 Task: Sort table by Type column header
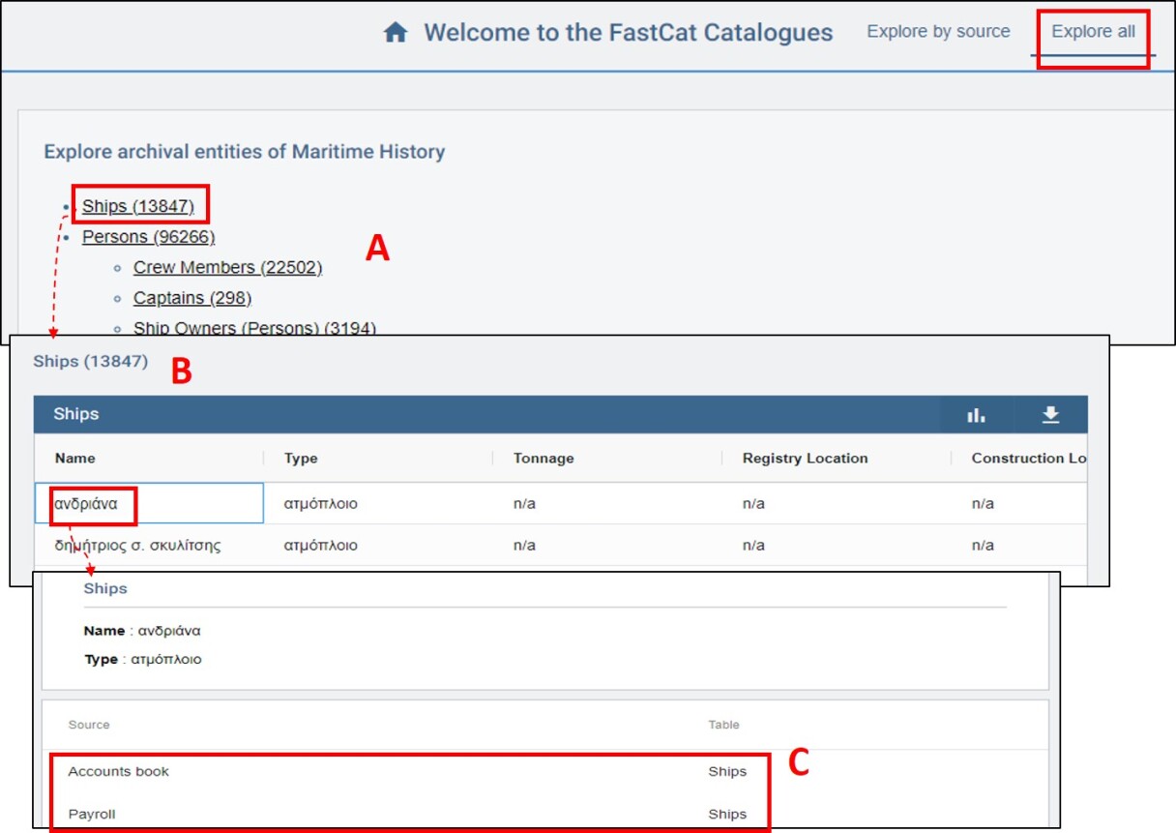(301, 459)
